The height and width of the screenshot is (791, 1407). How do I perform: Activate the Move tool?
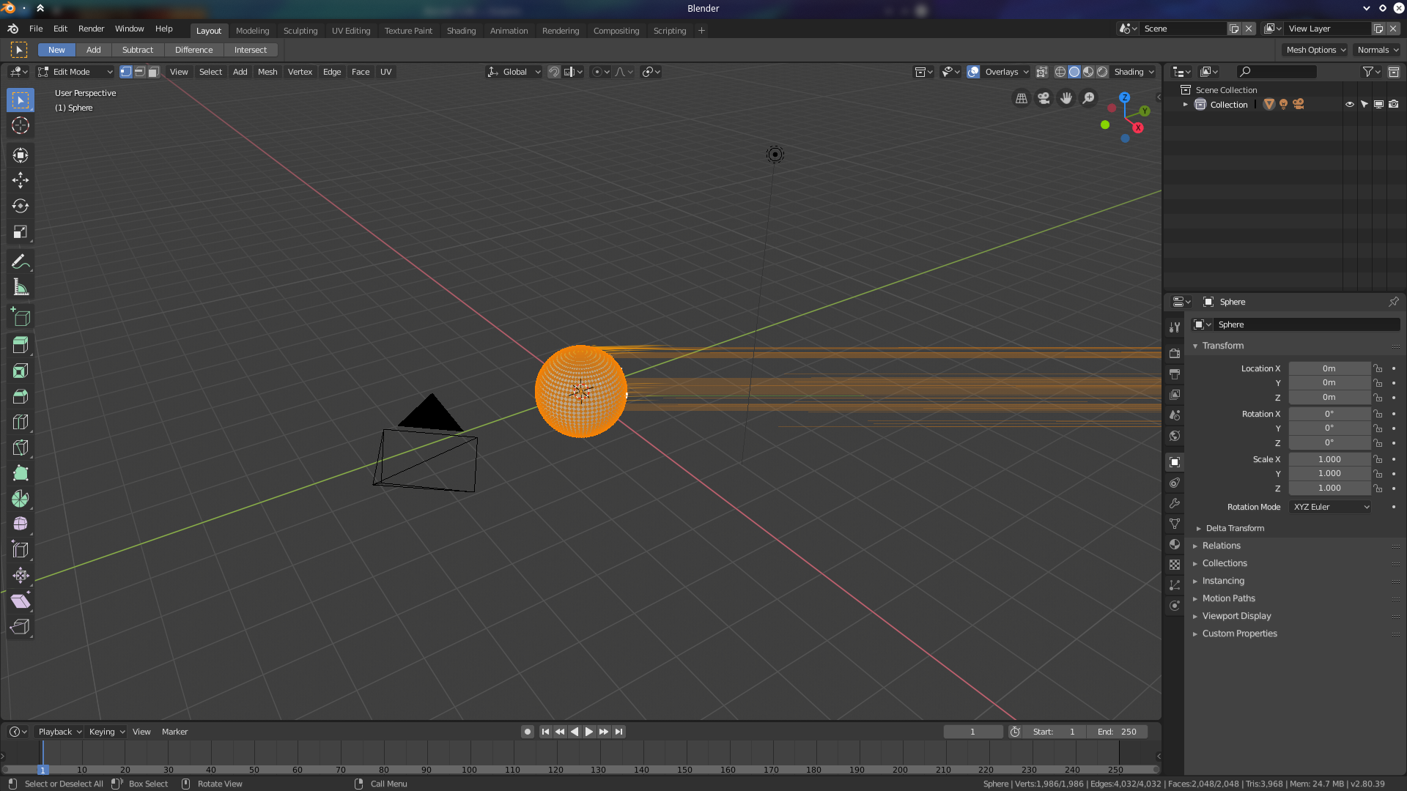coord(21,180)
